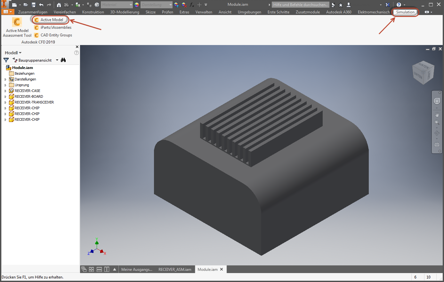Viewport: 444px width, 282px height.
Task: Switch to Meine Ausgangs... document tab
Action: (x=137, y=270)
